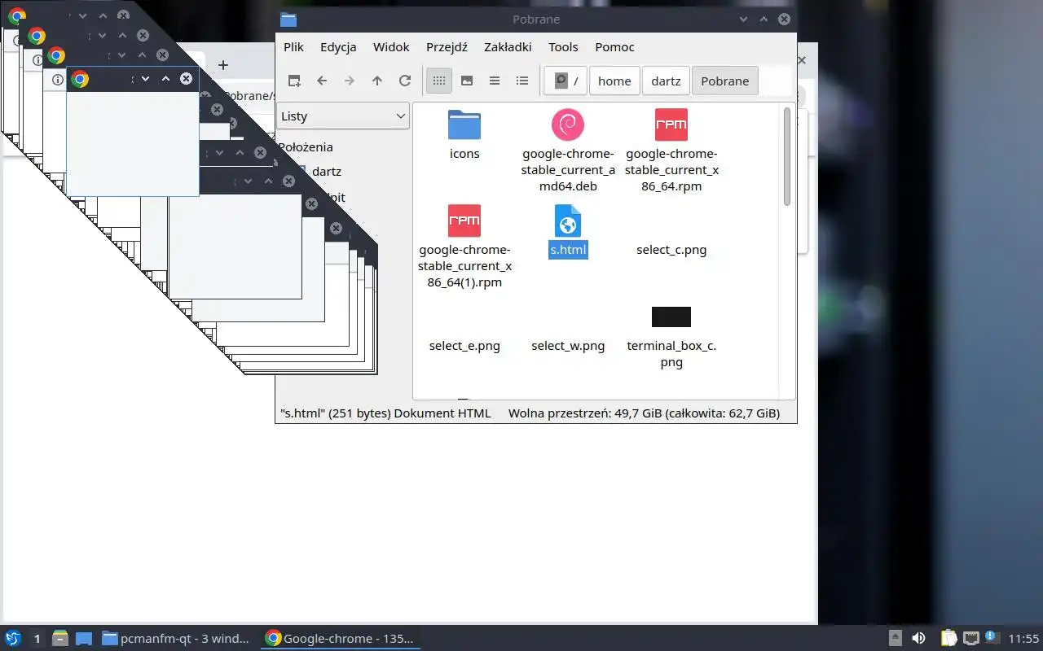
Task: Open the update notifier tray icon
Action: pyautogui.click(x=991, y=637)
